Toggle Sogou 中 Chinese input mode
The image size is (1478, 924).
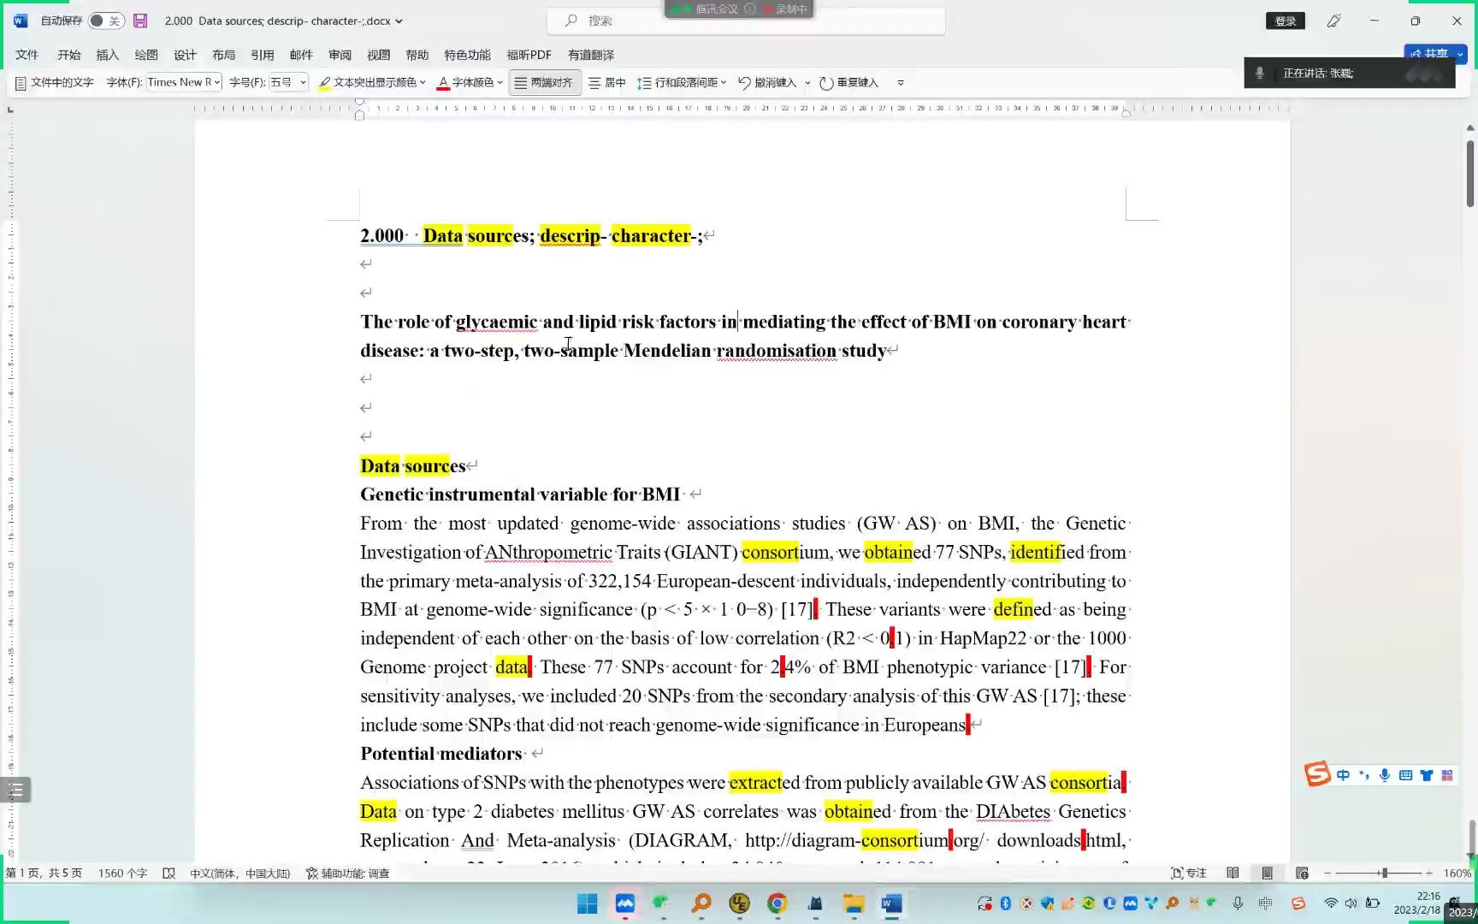tap(1343, 775)
